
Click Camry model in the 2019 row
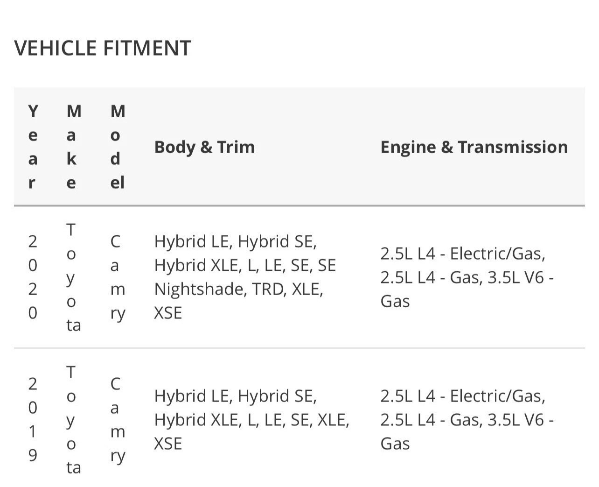tap(118, 419)
